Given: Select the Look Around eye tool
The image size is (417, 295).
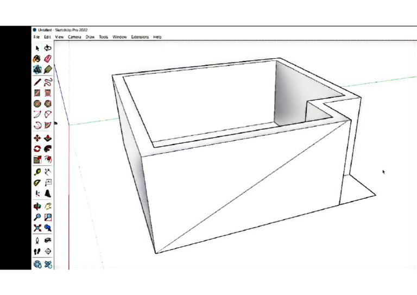Looking at the screenshot, I should [x=48, y=241].
